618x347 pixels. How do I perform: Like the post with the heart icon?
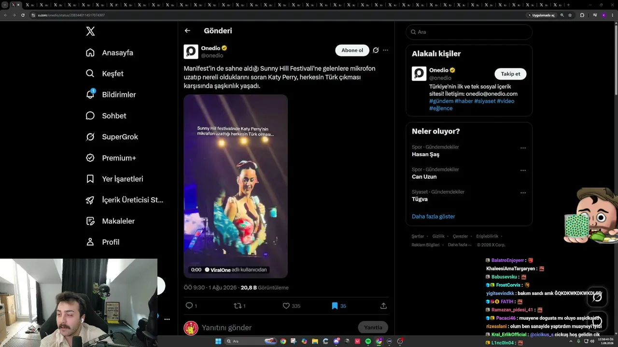click(286, 306)
